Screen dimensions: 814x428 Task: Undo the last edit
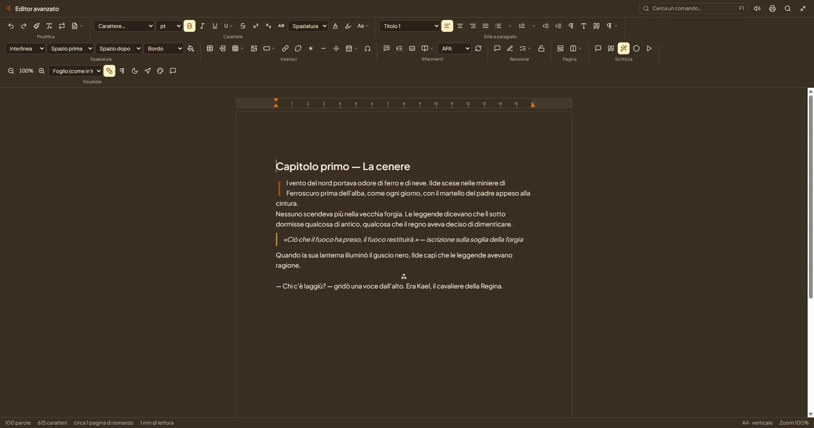(x=11, y=26)
